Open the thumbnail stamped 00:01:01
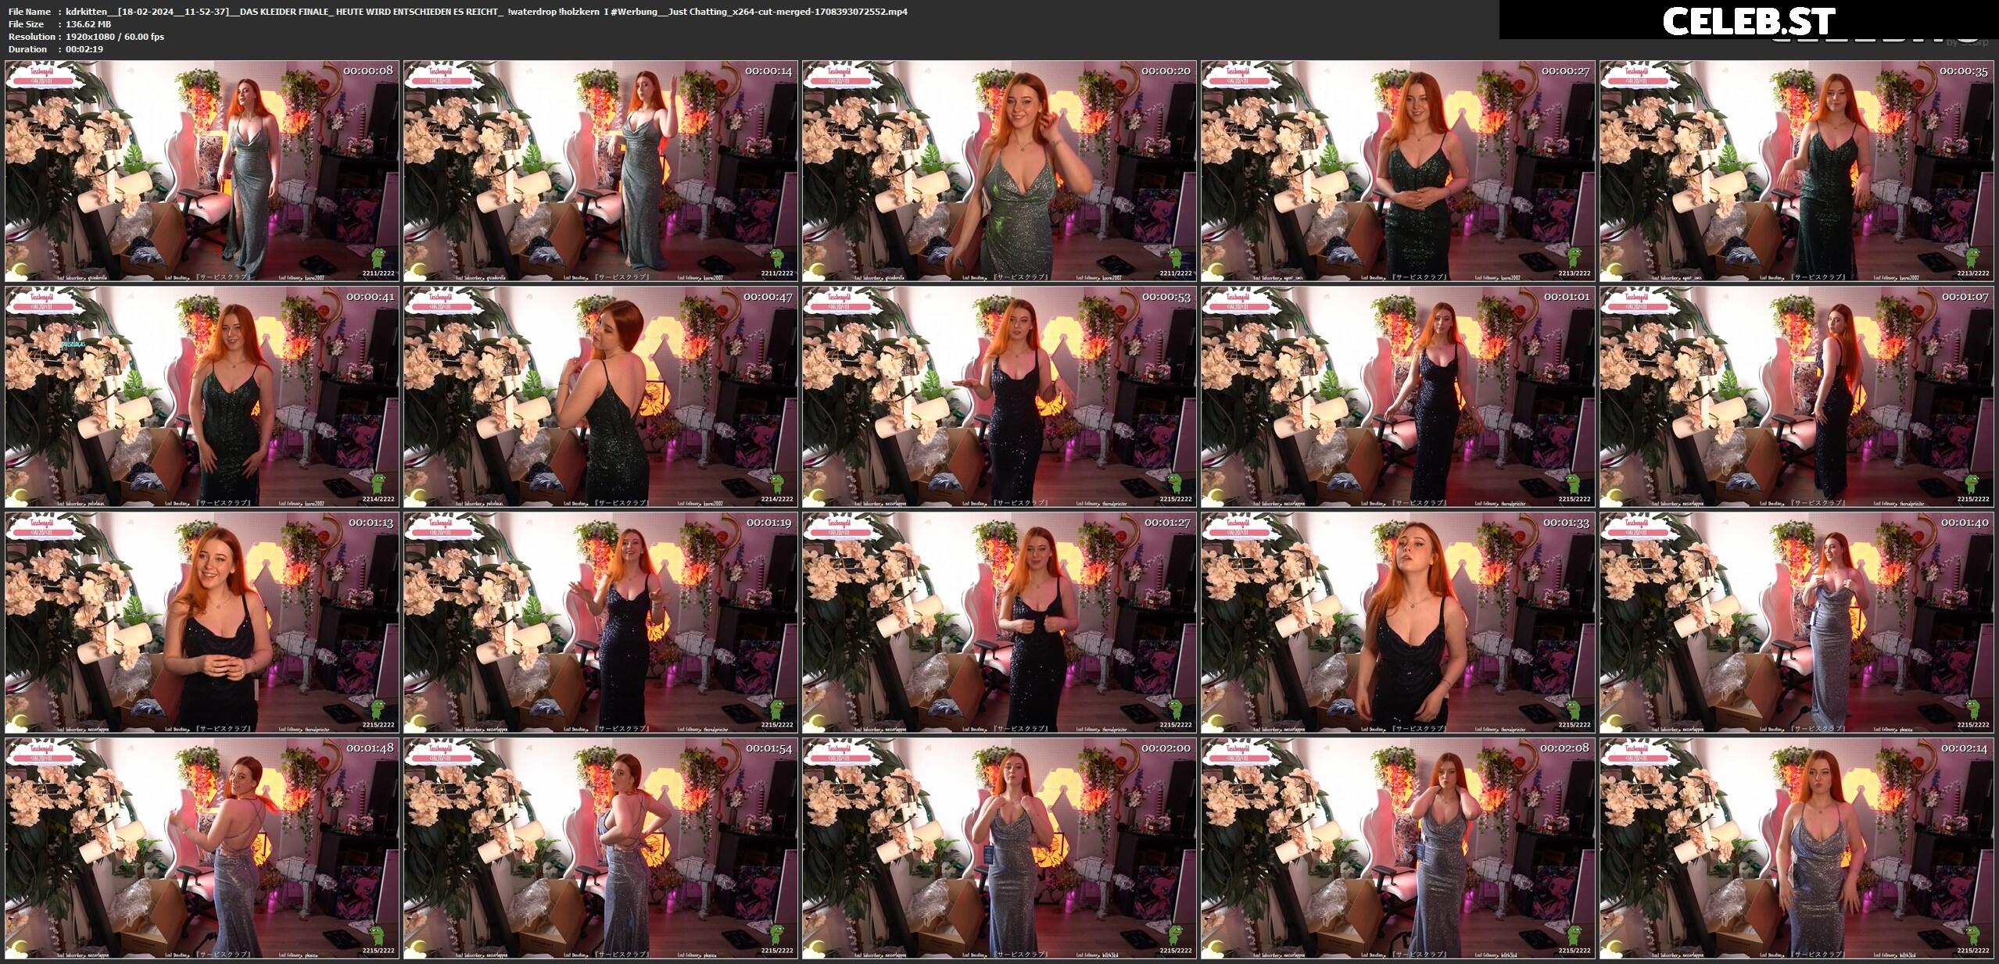 1398,397
